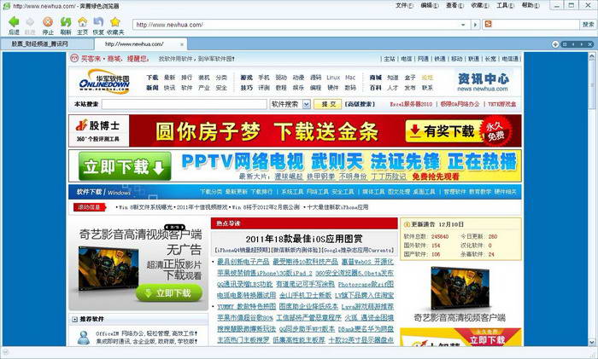Click the 滚动信息 red label

coord(89,207)
